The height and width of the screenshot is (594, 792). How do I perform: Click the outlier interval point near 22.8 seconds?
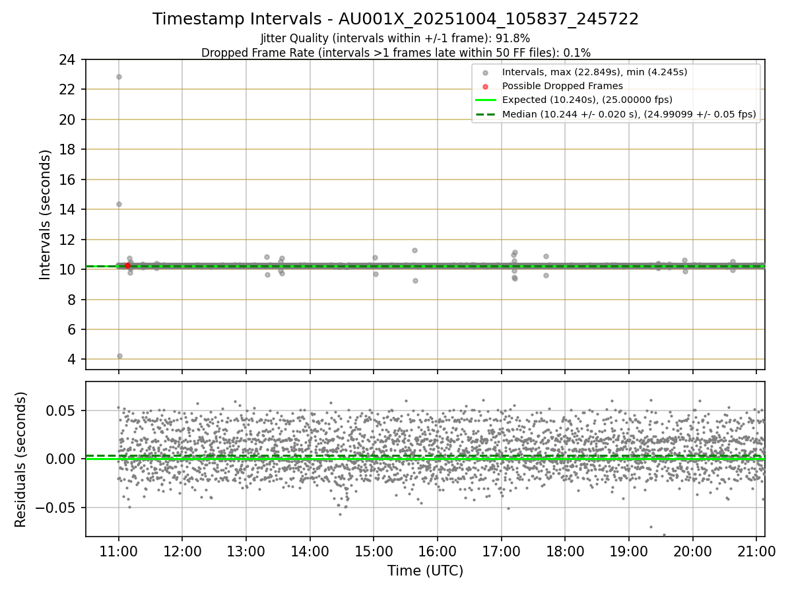(x=119, y=77)
